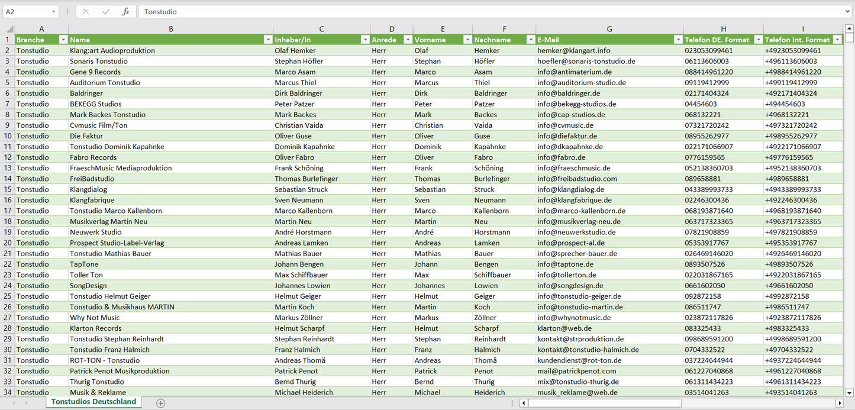Open the Branche column filter dropdown
This screenshot has width=855, height=410.
[63, 40]
